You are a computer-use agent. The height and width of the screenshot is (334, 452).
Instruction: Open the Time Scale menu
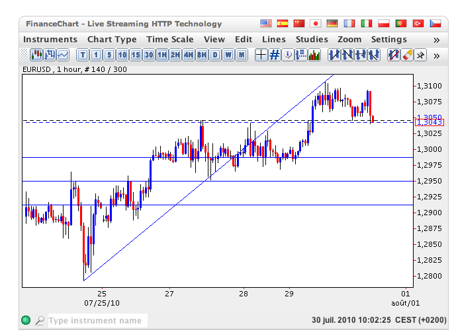170,40
